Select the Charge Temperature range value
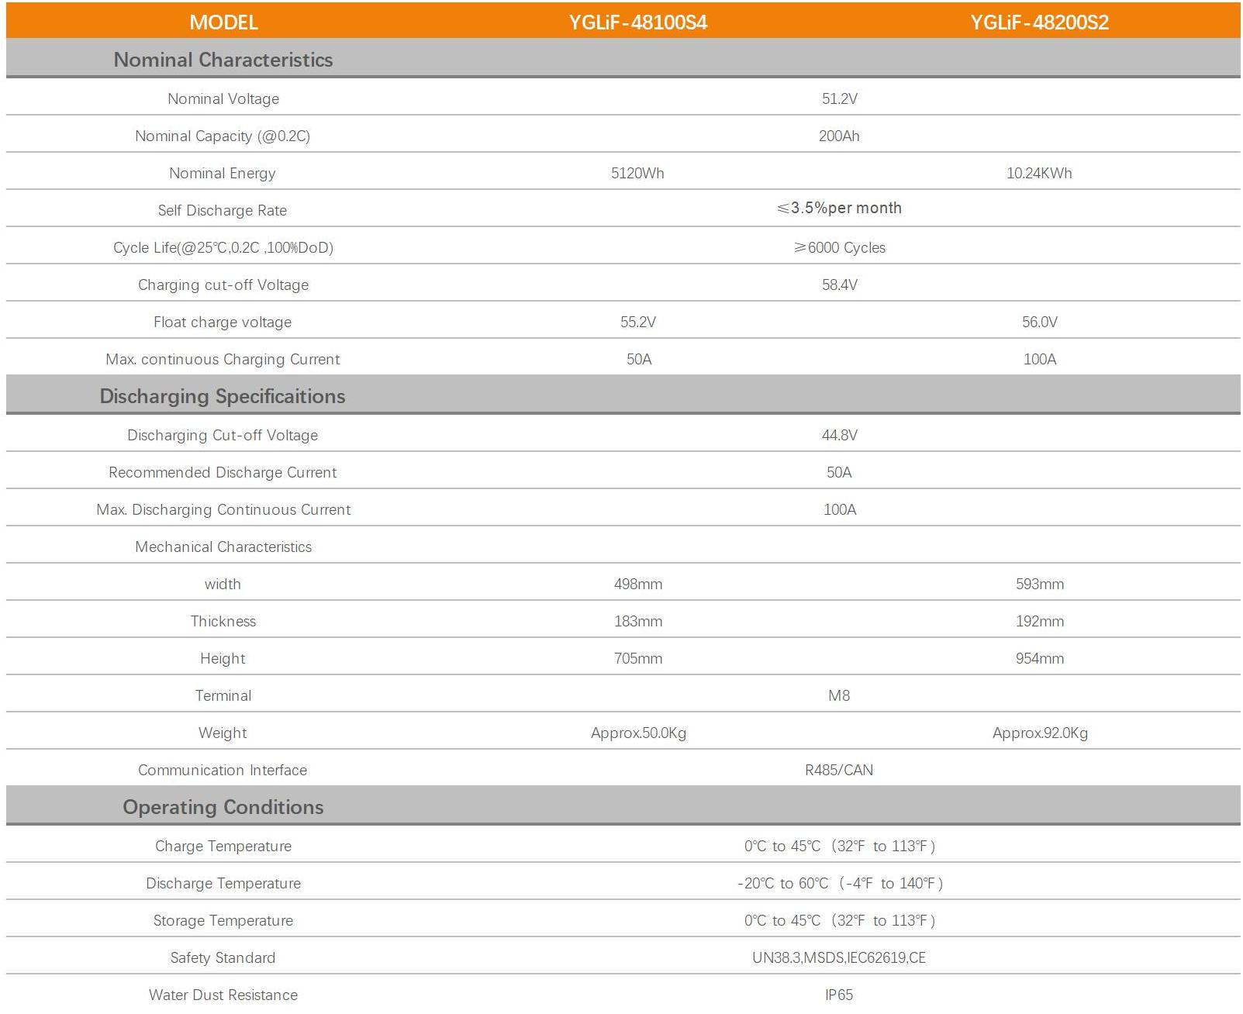 pyautogui.click(x=840, y=846)
